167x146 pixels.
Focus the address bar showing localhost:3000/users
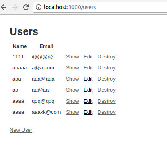point(100,7)
